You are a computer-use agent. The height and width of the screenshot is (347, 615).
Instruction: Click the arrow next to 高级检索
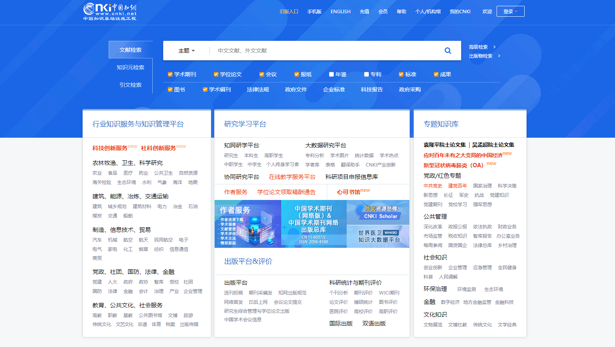[494, 47]
